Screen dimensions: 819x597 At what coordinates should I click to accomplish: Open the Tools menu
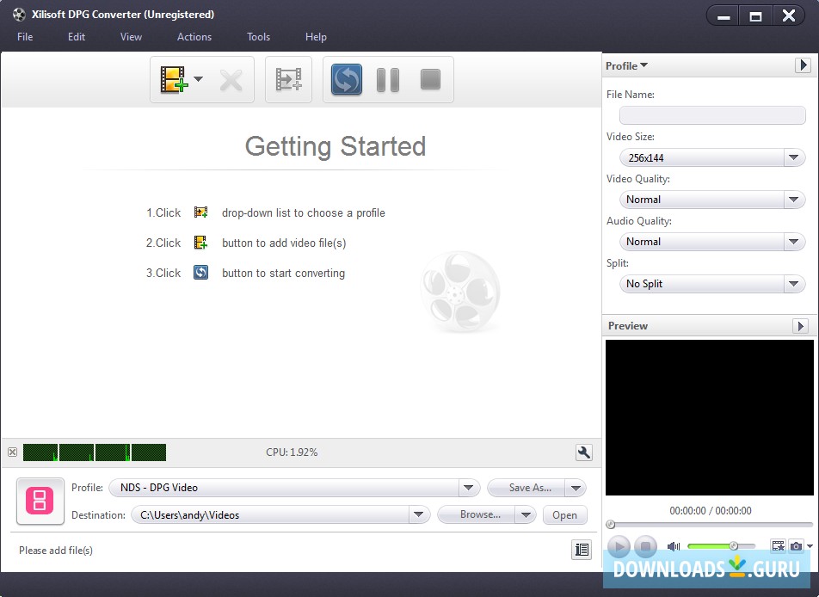258,37
